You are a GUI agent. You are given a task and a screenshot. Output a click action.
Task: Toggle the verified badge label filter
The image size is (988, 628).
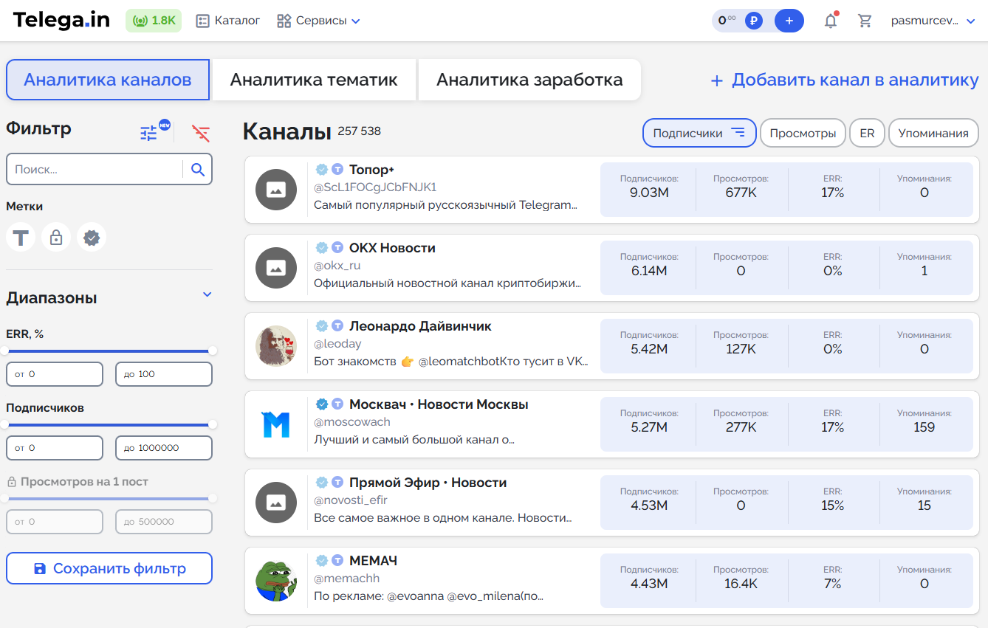tap(92, 238)
